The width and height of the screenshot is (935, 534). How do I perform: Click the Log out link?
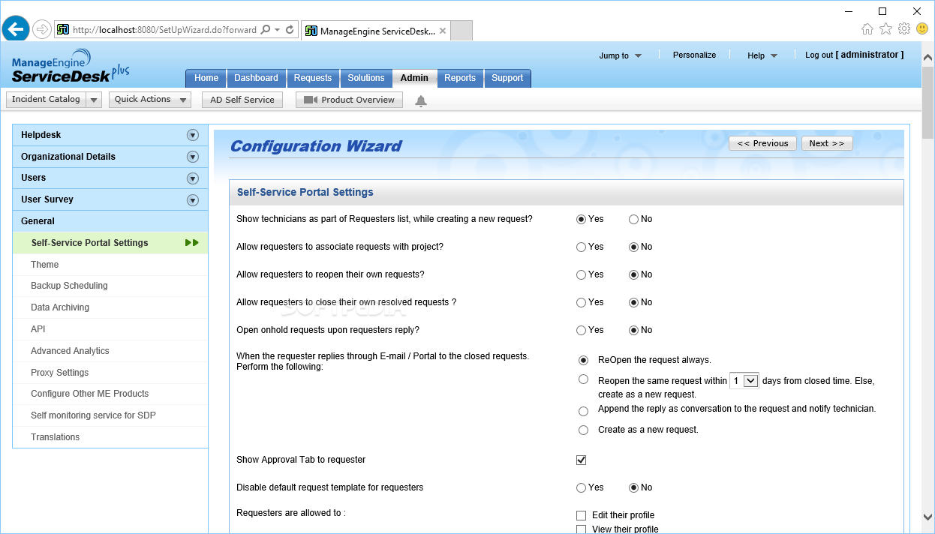pyautogui.click(x=819, y=55)
